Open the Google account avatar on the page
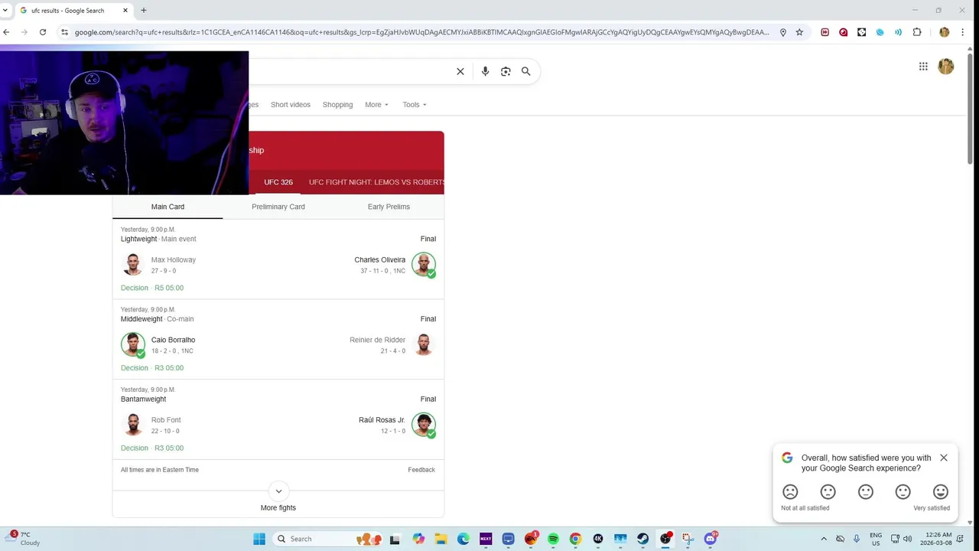The width and height of the screenshot is (979, 551). [946, 67]
